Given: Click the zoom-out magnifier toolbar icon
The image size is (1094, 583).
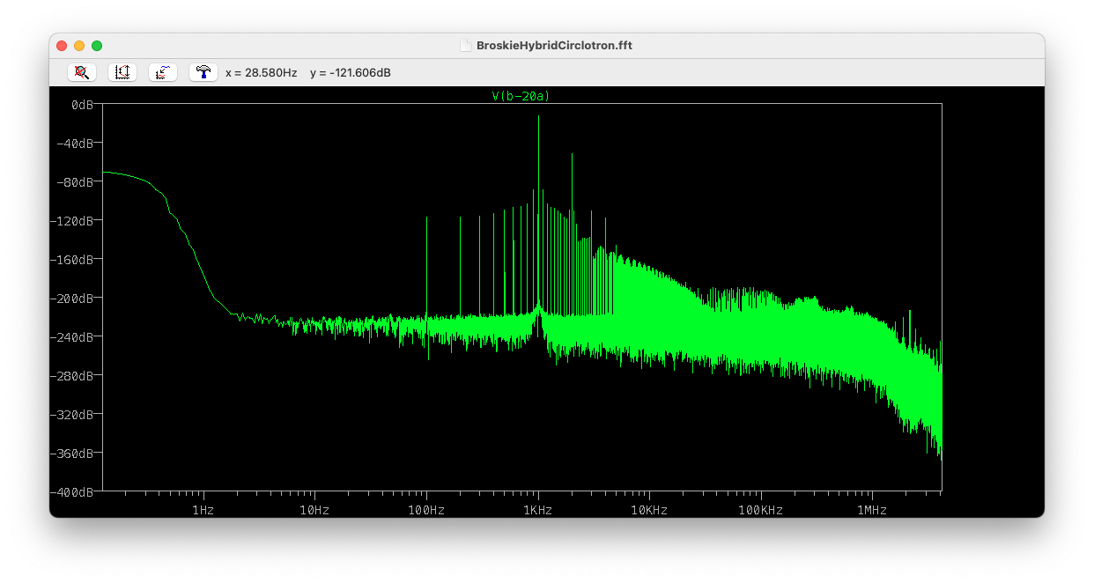Looking at the screenshot, I should pos(82,72).
